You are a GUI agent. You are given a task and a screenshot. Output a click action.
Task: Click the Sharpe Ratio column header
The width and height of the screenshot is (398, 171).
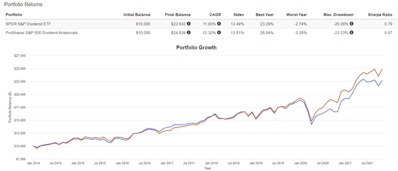pos(380,15)
